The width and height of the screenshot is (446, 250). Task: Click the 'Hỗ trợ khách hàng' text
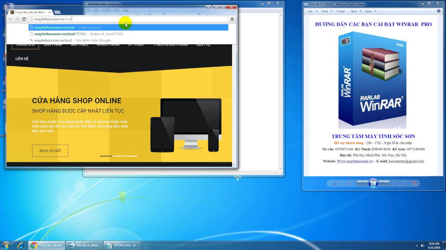pyautogui.click(x=349, y=143)
